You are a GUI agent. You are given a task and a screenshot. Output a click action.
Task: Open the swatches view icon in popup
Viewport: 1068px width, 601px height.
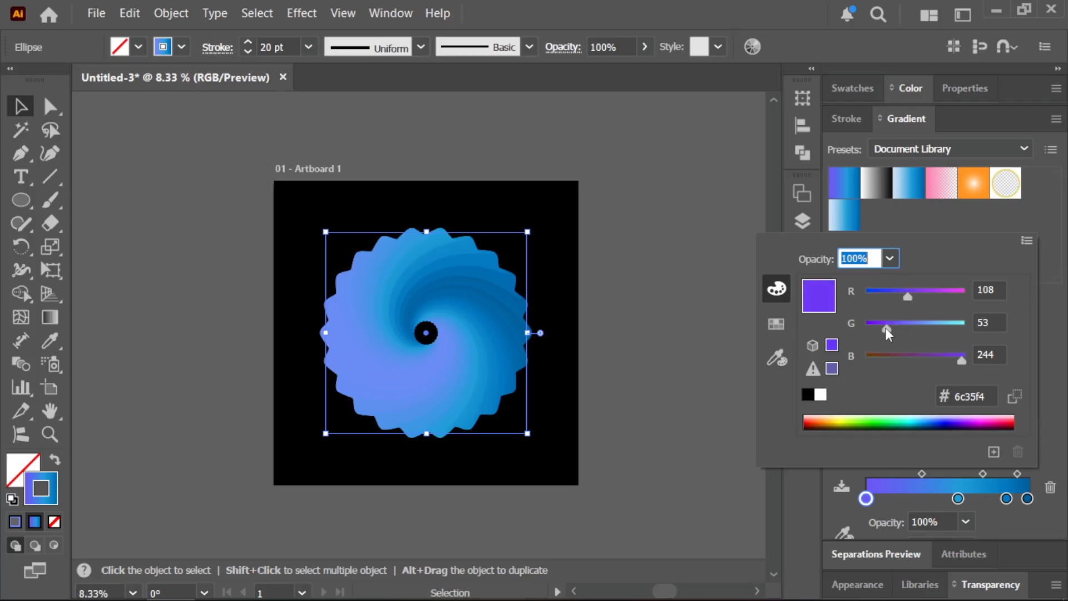click(x=776, y=324)
